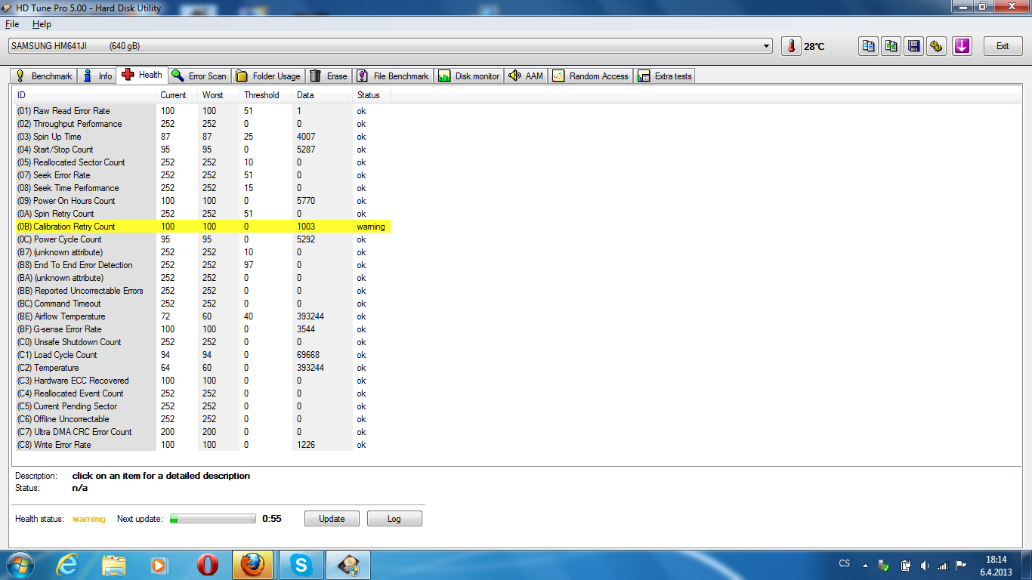This screenshot has height=580, width=1032.
Task: Click the thermometer temperature icon button
Action: [791, 46]
